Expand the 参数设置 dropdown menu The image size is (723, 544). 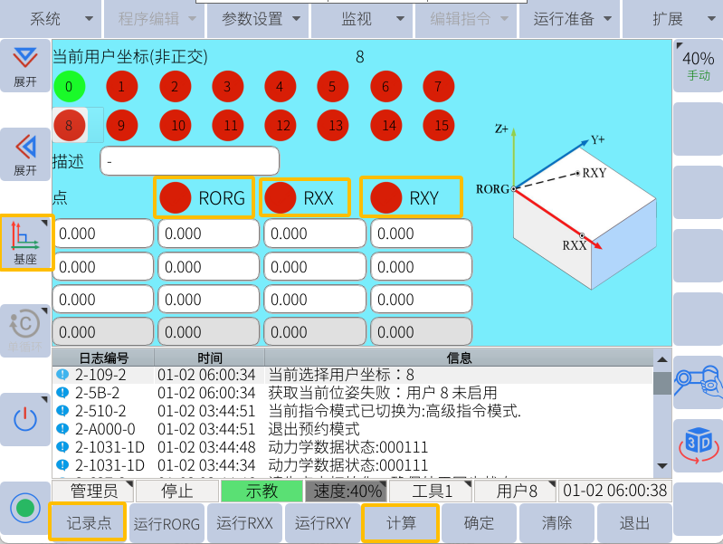(258, 19)
